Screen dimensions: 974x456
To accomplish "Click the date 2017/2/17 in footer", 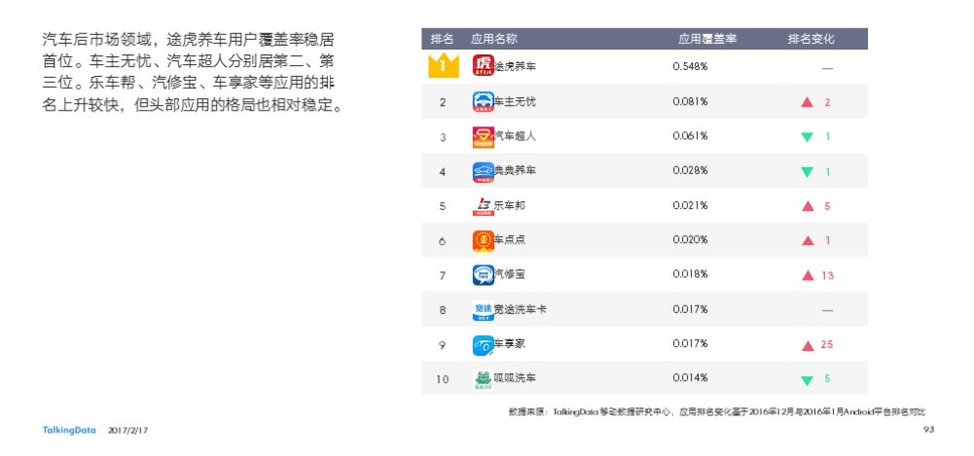I will pos(128,430).
